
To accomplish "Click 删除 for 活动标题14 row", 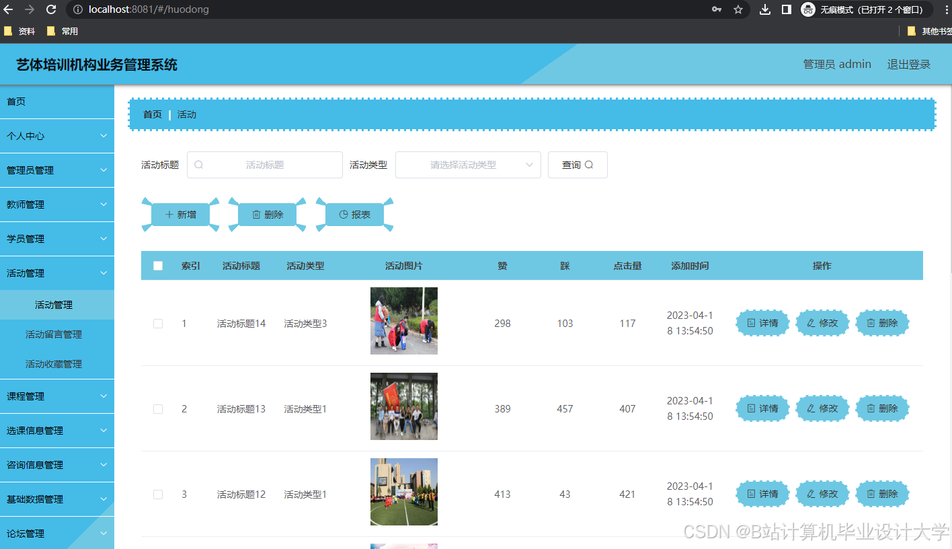I will (x=882, y=323).
